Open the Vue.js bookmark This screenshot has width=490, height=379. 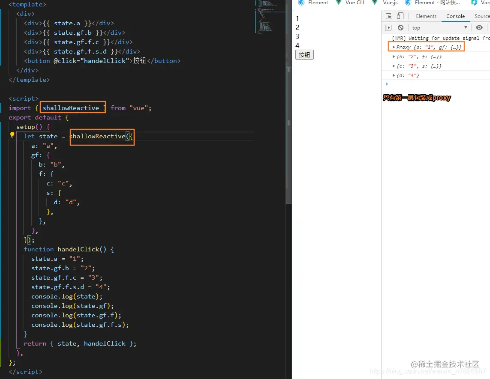(x=385, y=3)
